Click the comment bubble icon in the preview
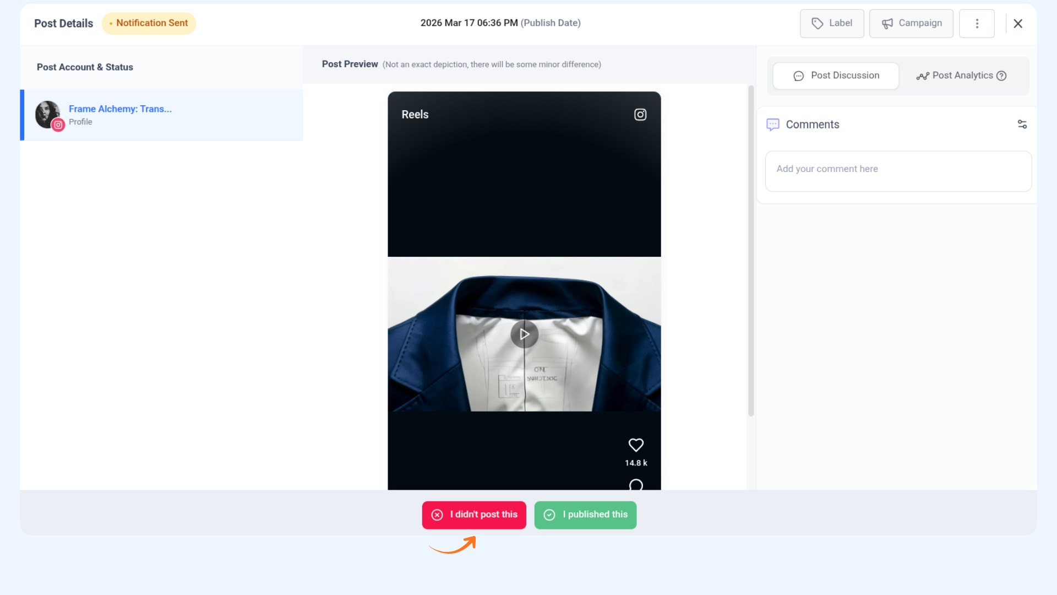The height and width of the screenshot is (595, 1057). pos(636,485)
